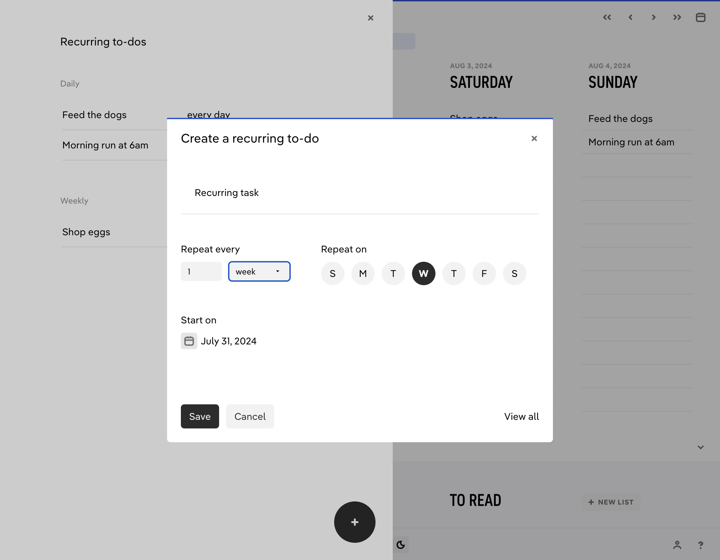
Task: Open the account profile icon
Action: click(x=677, y=545)
